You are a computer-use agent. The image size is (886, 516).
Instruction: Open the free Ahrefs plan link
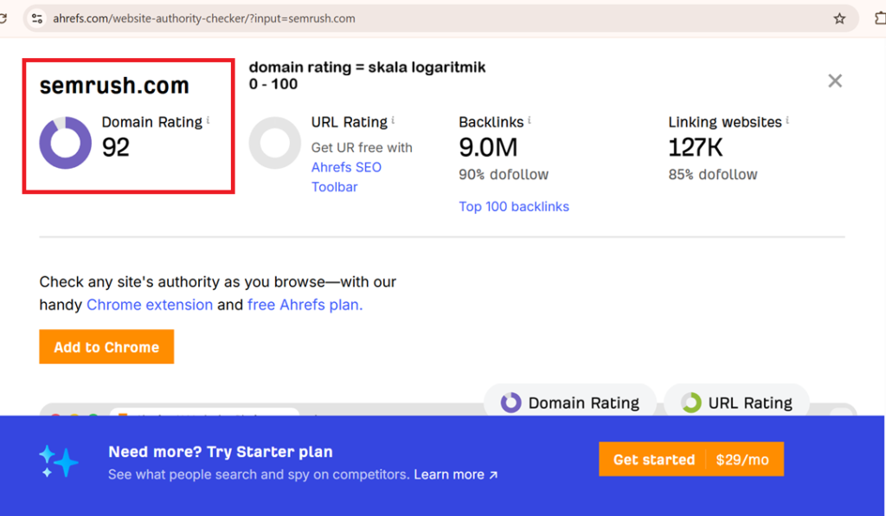point(305,305)
